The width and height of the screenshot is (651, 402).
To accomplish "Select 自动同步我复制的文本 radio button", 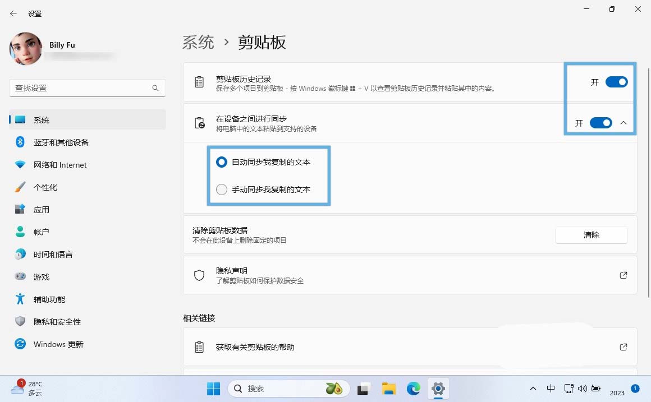I will [222, 162].
